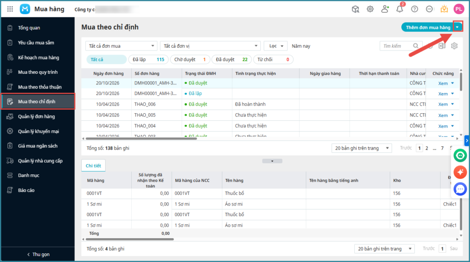Open the app launcher grid icon
Viewport: 470px width, 262px height.
(x=10, y=9)
